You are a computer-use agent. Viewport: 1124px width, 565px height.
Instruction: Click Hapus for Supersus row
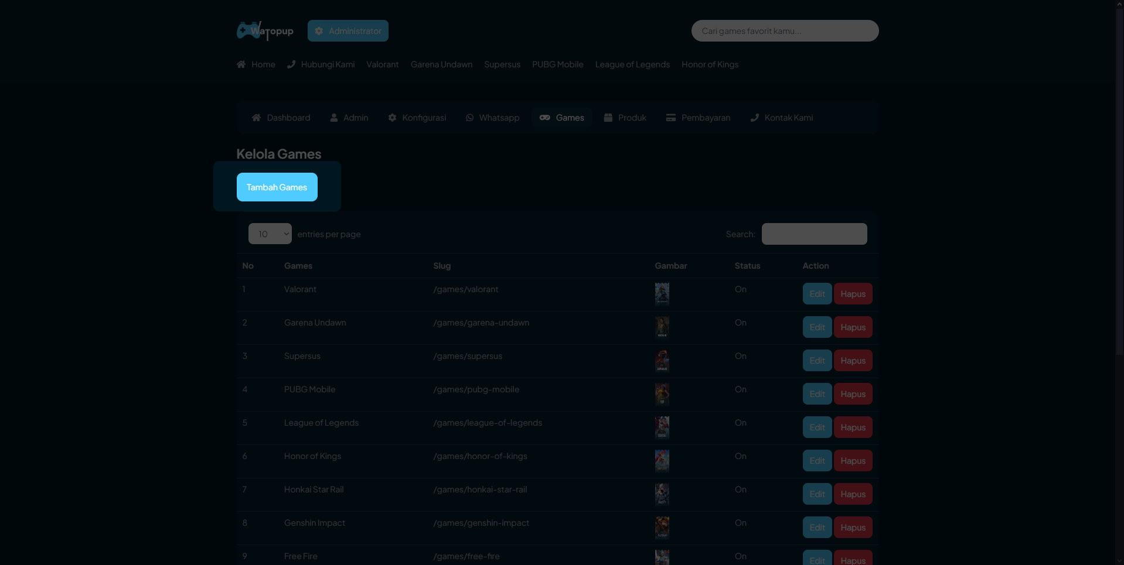(853, 361)
